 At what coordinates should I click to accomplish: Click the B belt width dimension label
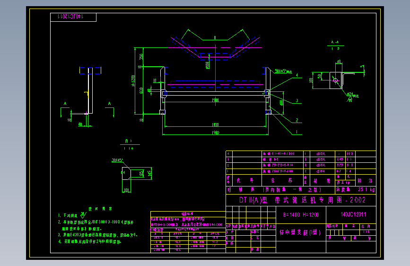pos(215,38)
